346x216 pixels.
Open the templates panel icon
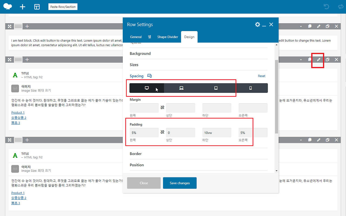pos(37,7)
